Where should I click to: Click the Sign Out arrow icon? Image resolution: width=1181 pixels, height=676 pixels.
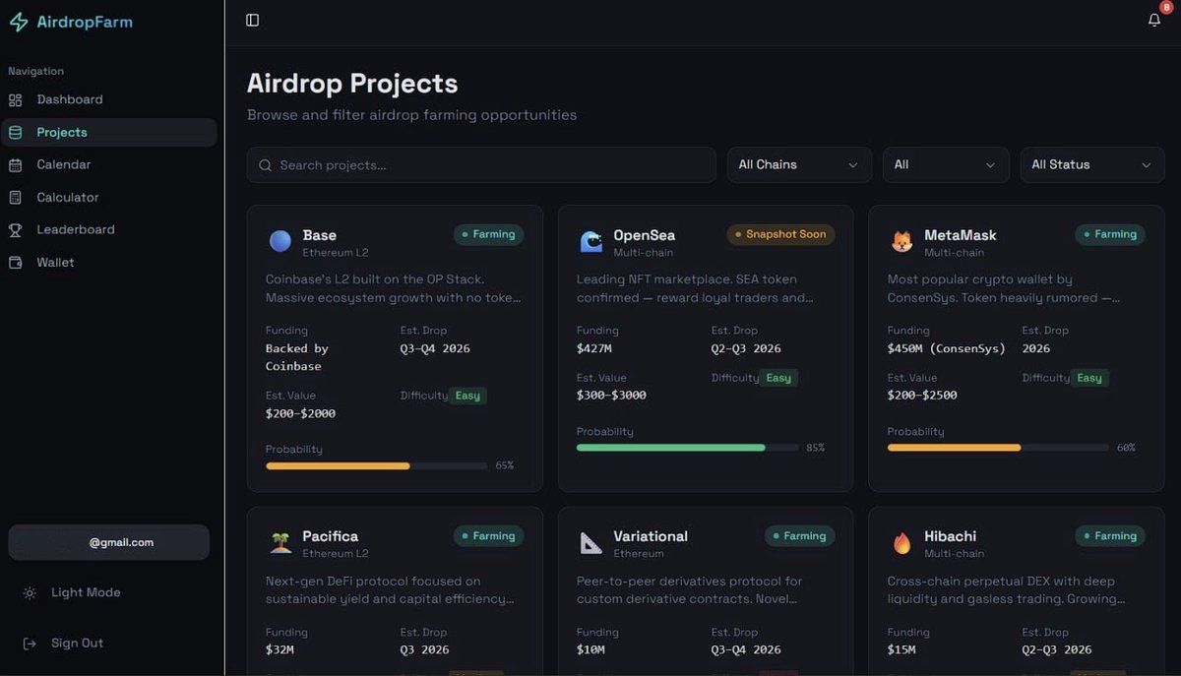tap(30, 643)
